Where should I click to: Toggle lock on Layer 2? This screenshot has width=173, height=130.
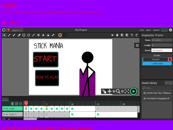coord(7,114)
